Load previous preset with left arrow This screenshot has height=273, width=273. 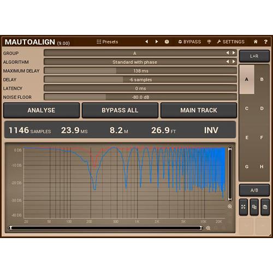146,41
